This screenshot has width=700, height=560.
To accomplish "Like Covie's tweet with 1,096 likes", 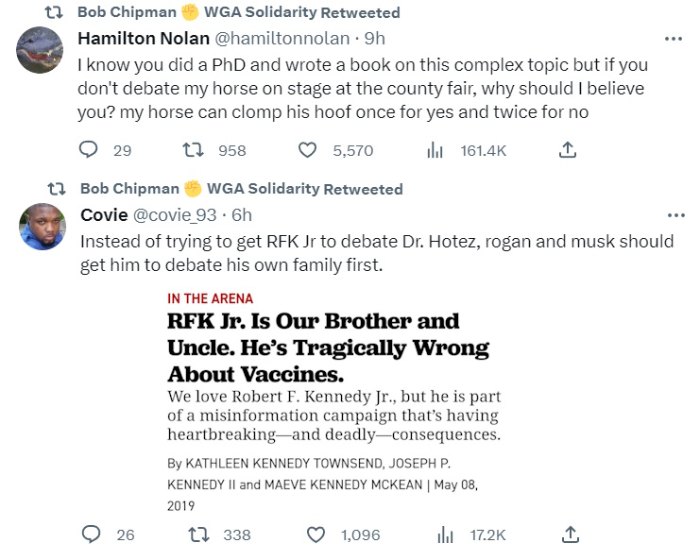I will [x=316, y=535].
